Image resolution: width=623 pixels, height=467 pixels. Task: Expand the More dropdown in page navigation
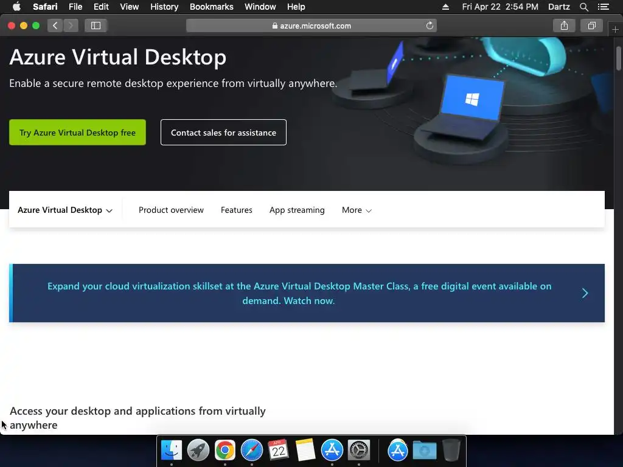coord(357,210)
